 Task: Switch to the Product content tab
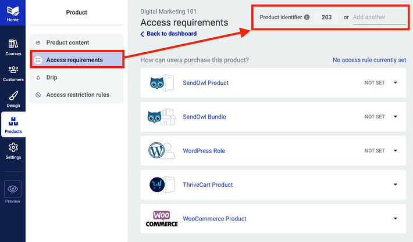76,42
